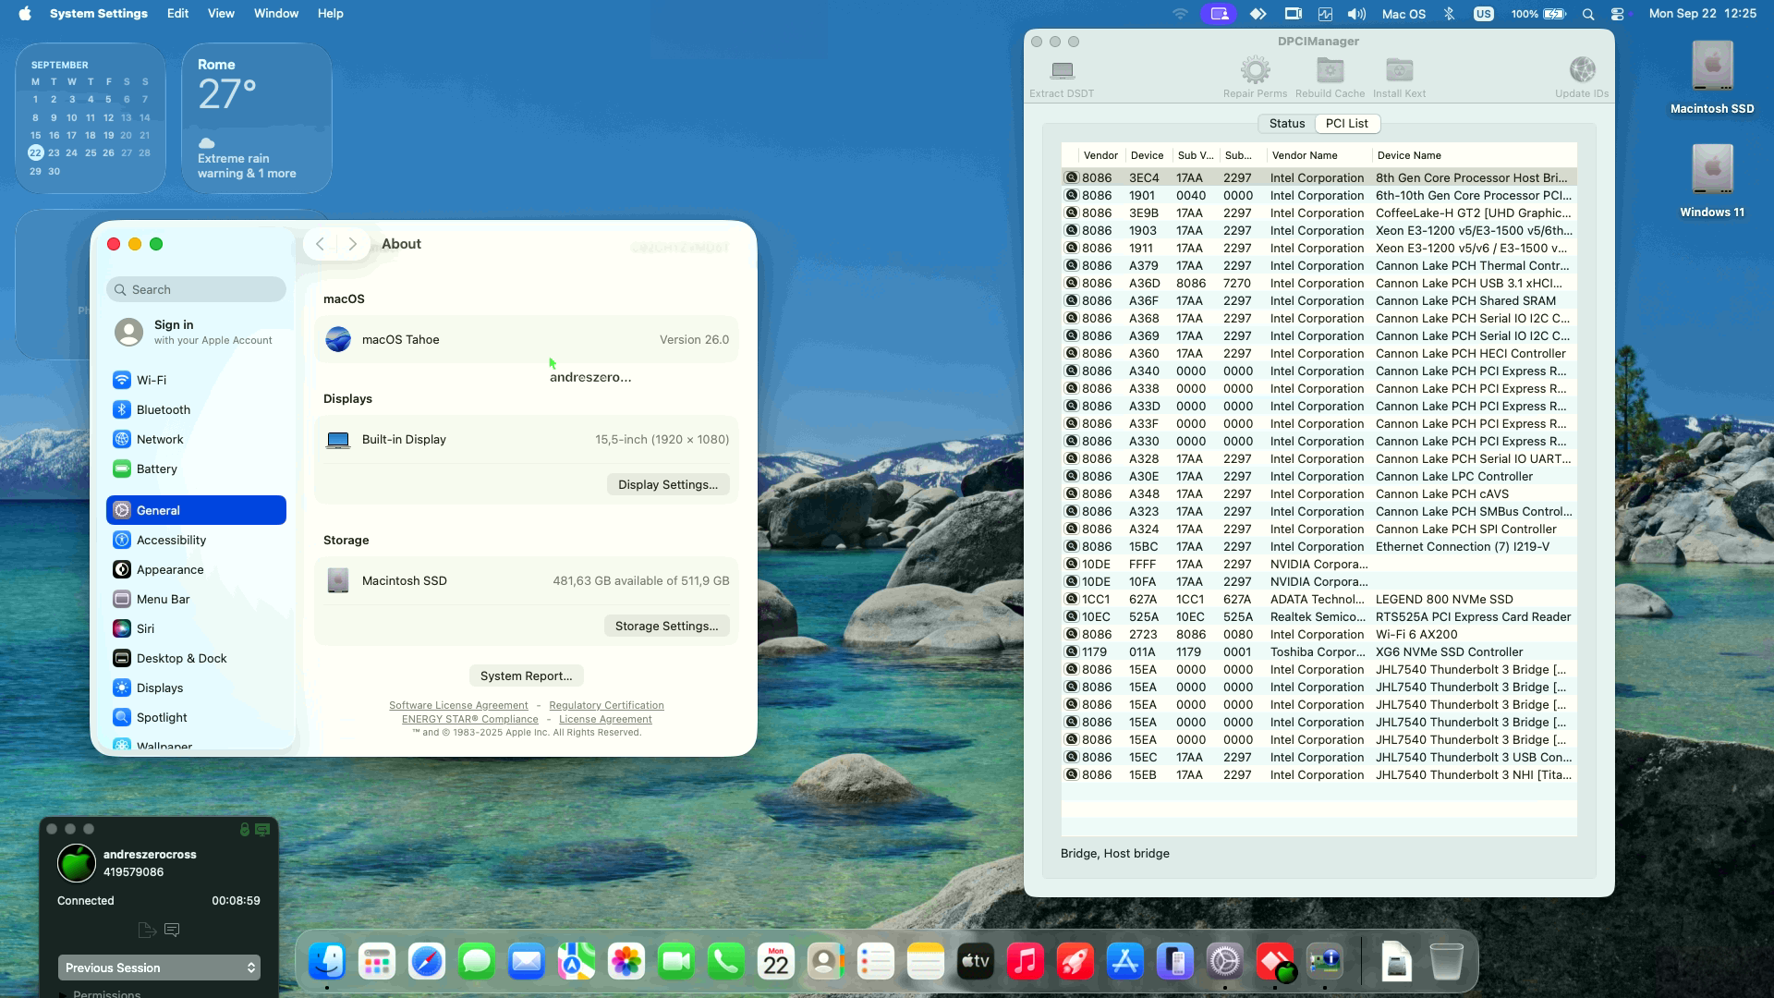1774x998 pixels.
Task: Click Extract DSDT in DPCIManager toolbar
Action: [1062, 78]
